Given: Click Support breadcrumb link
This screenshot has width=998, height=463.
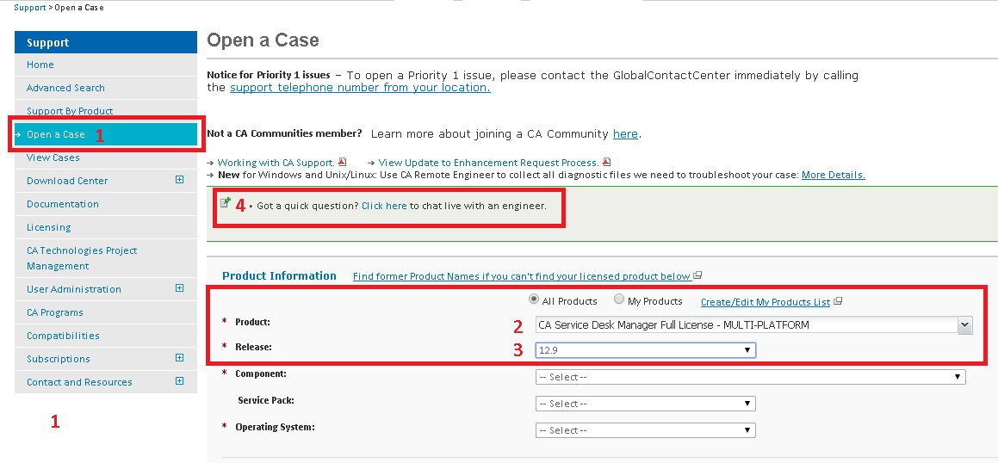Looking at the screenshot, I should (x=30, y=8).
